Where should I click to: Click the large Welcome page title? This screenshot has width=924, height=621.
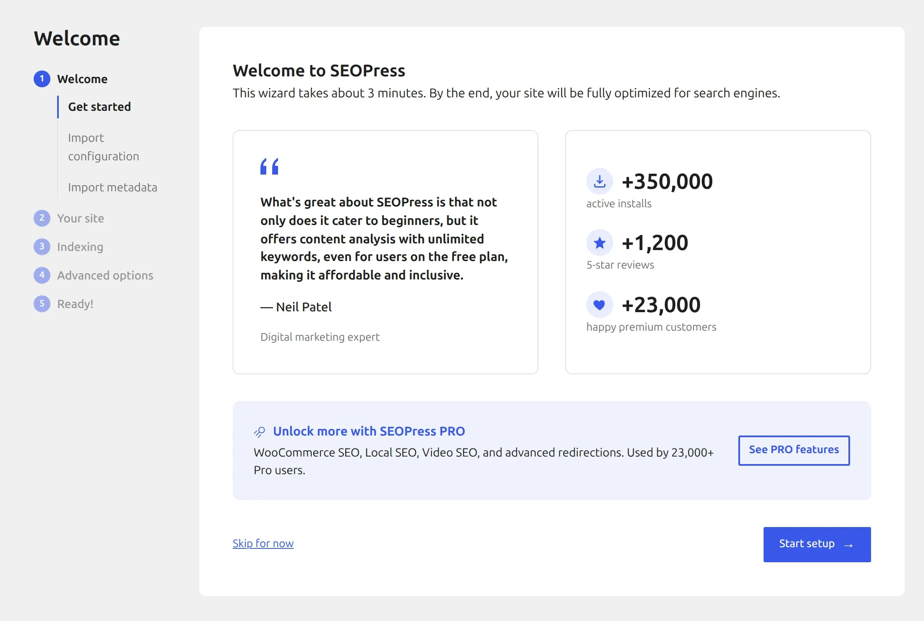[x=77, y=38]
